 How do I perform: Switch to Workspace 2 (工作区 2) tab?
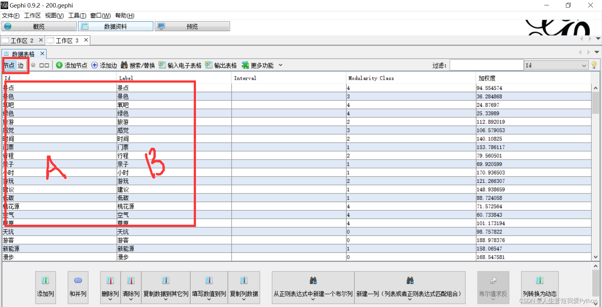point(22,40)
